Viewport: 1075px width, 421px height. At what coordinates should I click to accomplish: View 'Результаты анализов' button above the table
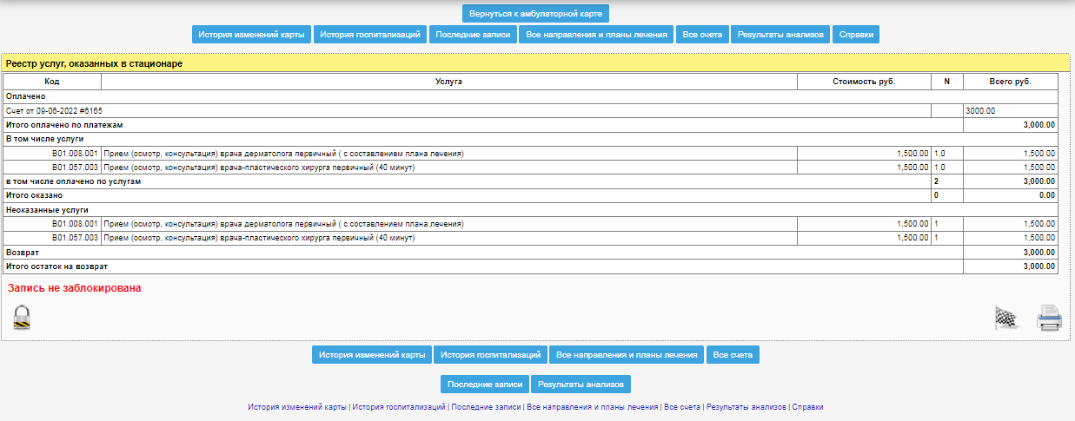[780, 35]
